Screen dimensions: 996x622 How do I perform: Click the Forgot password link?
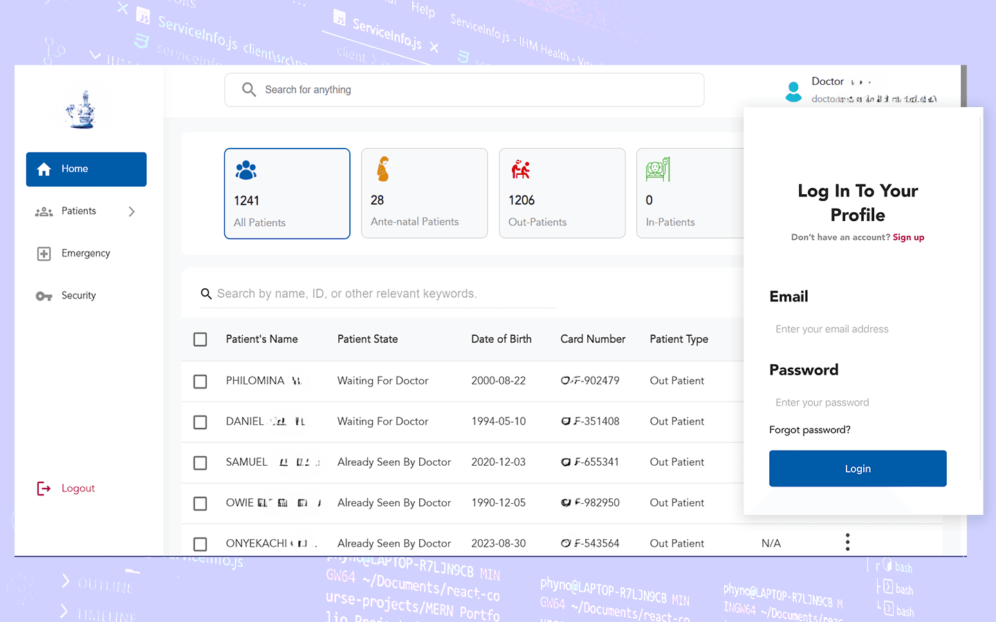(x=810, y=430)
